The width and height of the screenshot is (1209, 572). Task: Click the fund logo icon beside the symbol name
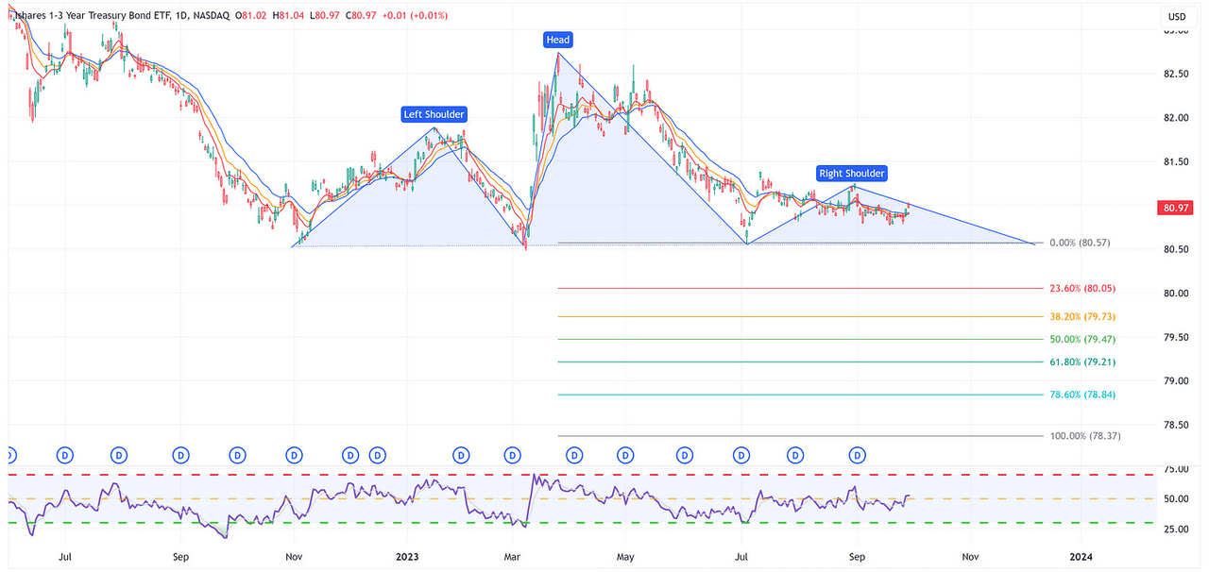(x=9, y=15)
